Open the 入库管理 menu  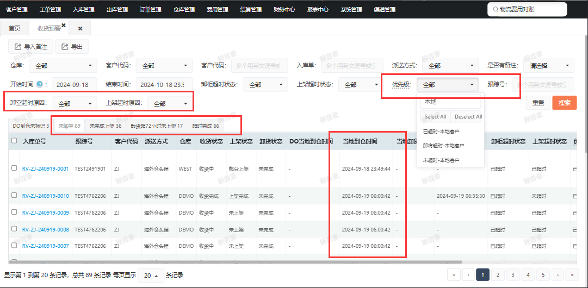pos(84,10)
